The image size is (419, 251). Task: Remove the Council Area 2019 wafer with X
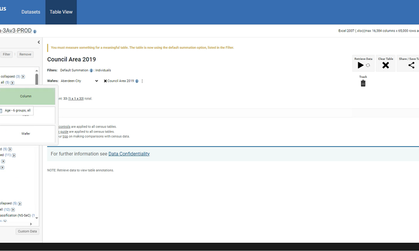click(105, 81)
